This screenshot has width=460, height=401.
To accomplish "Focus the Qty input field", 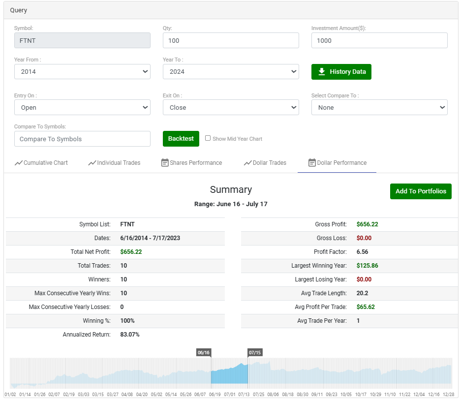I will [231, 40].
